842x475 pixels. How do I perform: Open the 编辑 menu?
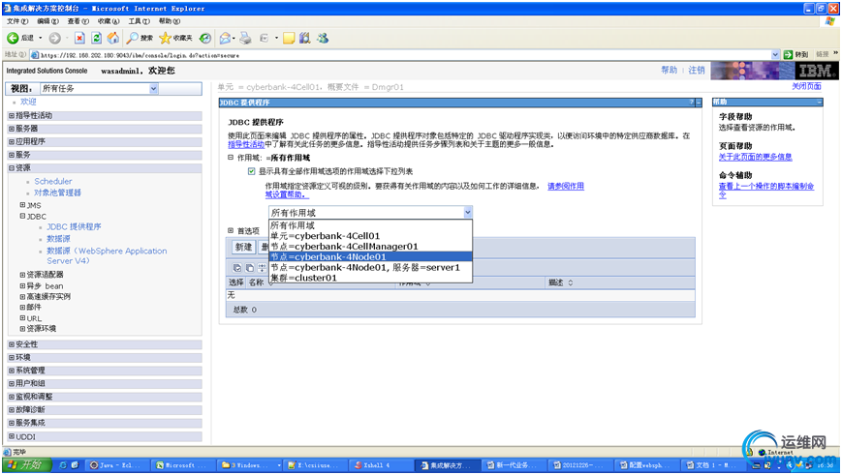point(47,21)
